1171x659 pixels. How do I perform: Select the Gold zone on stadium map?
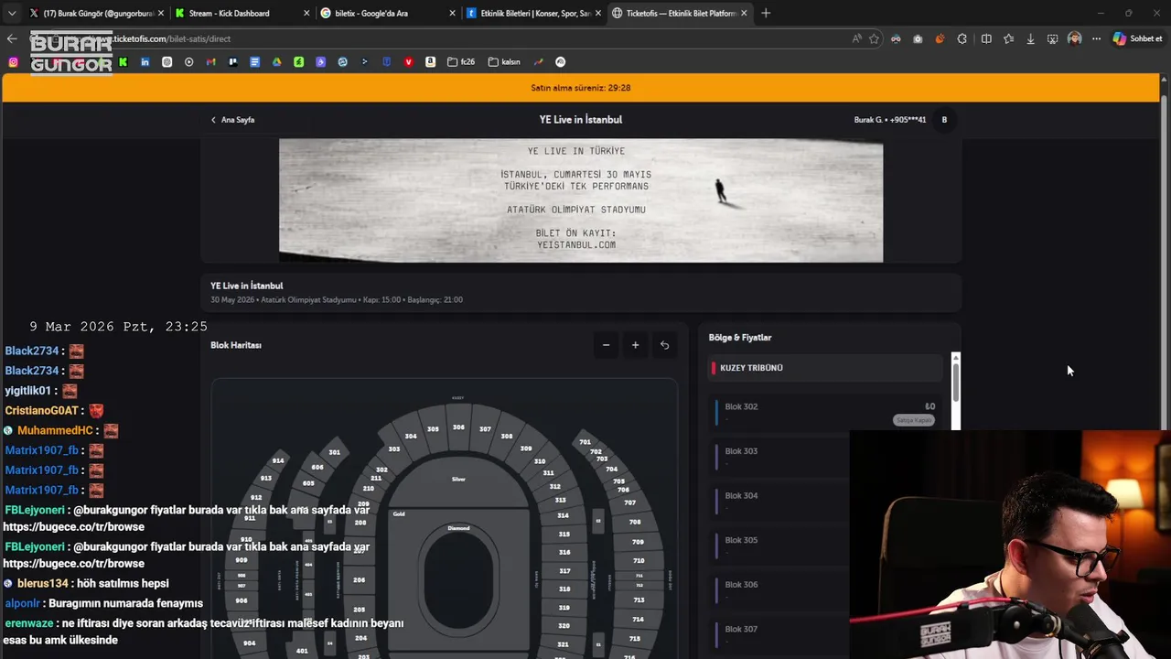pos(399,514)
